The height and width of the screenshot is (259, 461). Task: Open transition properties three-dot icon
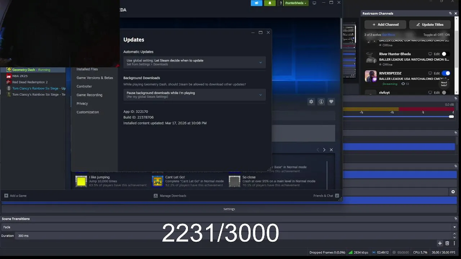click(x=454, y=244)
